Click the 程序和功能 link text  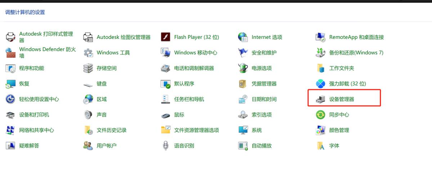coord(32,68)
